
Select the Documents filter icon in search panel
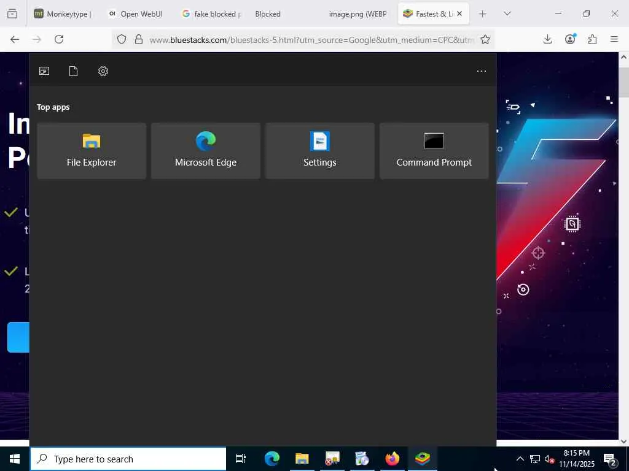(x=74, y=71)
